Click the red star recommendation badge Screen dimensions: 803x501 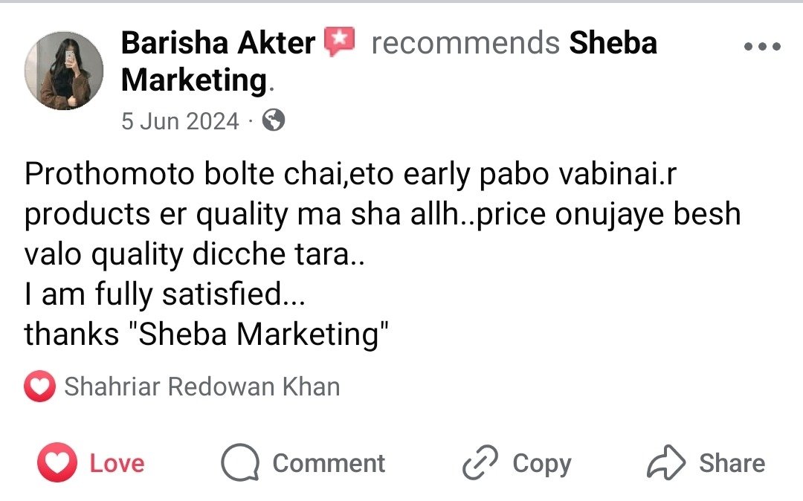pyautogui.click(x=340, y=42)
